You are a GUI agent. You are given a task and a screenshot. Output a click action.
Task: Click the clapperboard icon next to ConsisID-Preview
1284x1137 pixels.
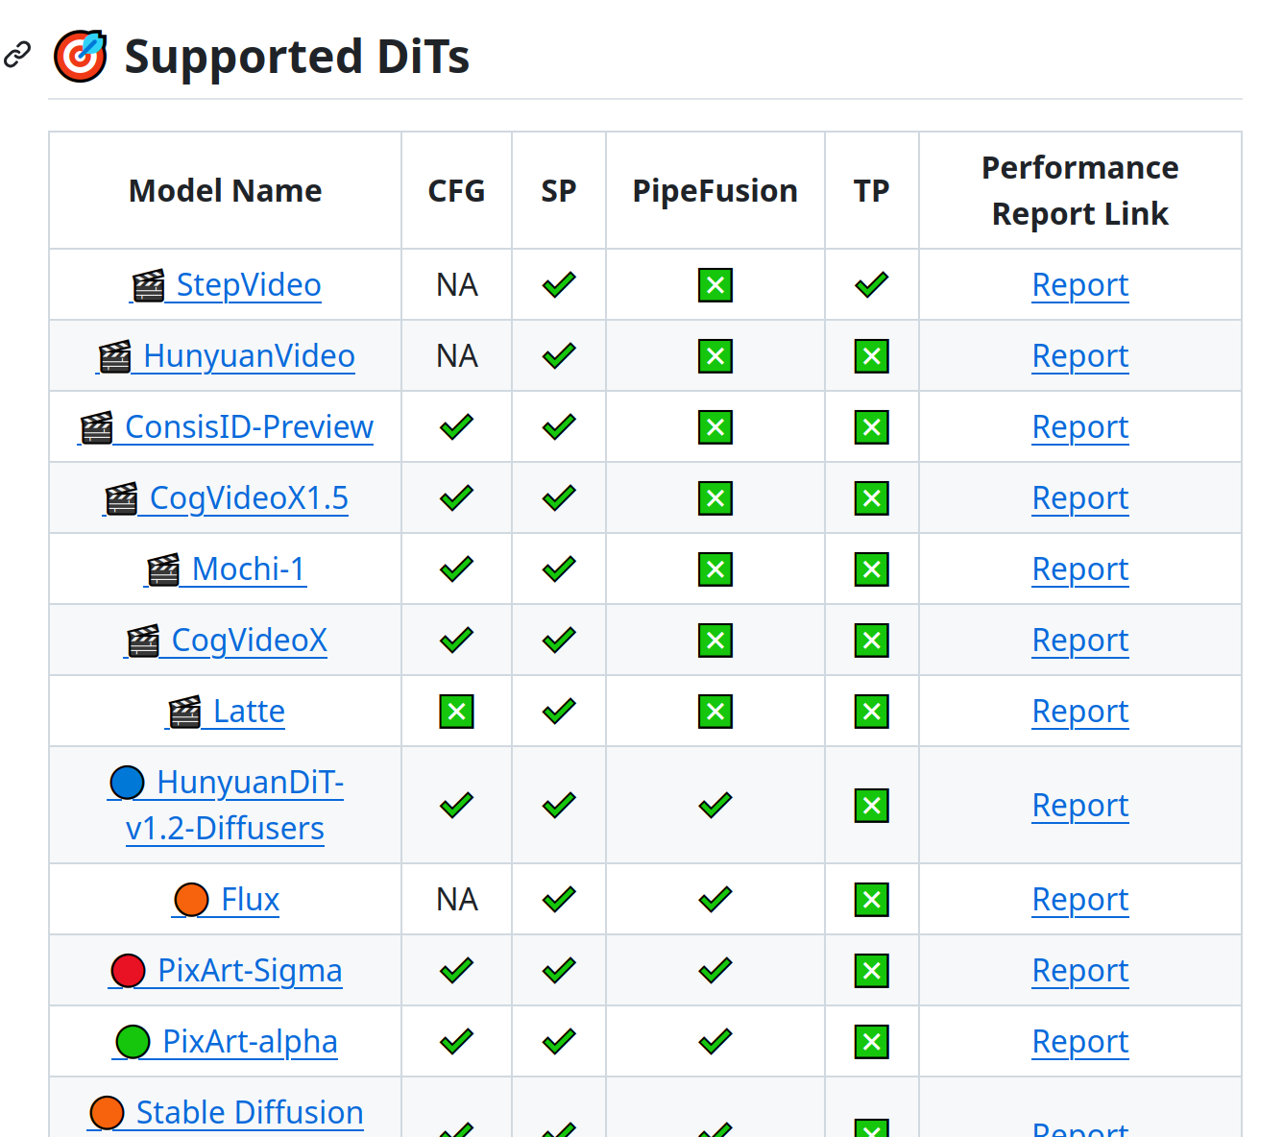[96, 427]
